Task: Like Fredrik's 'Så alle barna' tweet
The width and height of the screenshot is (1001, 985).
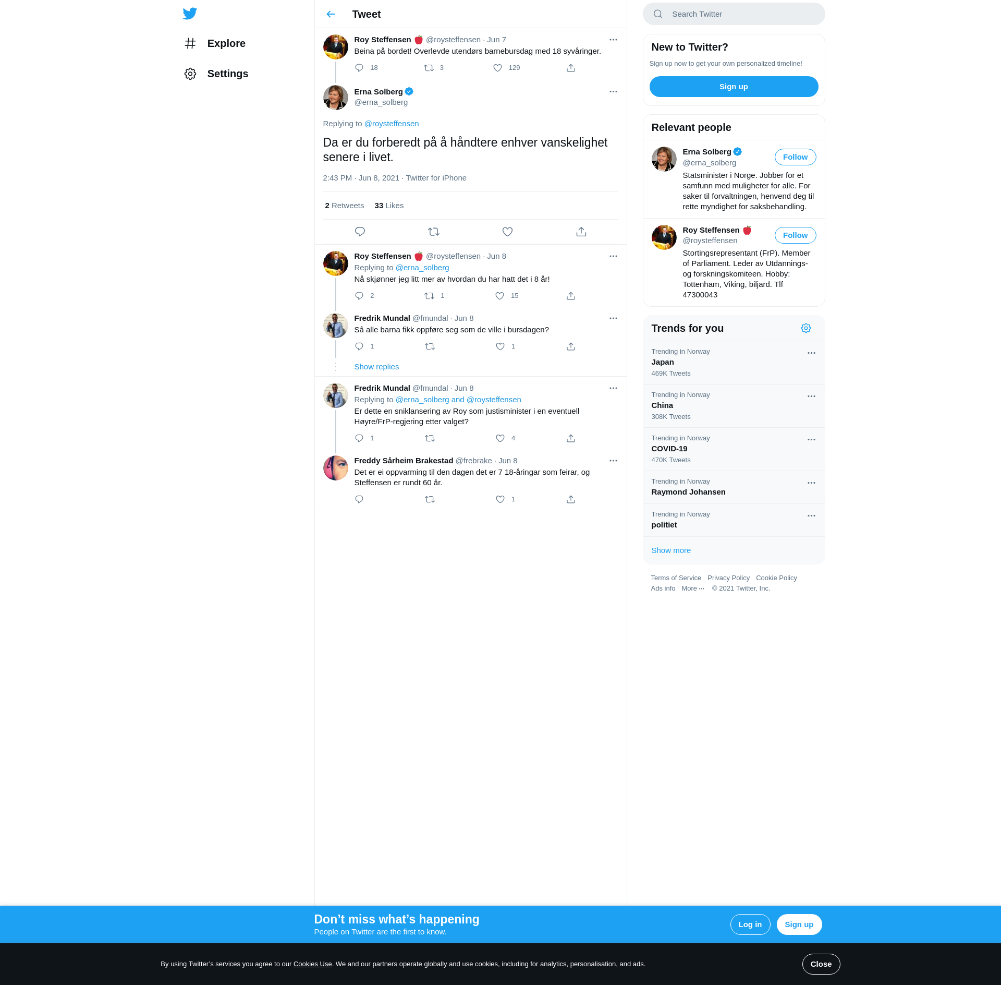Action: pyautogui.click(x=500, y=346)
